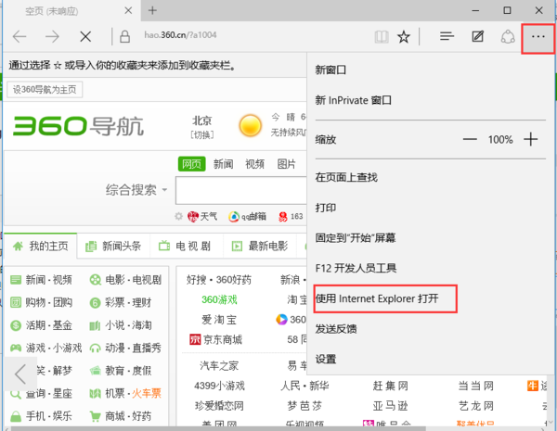Open the 汽车之家 link
The image size is (557, 431).
(219, 366)
